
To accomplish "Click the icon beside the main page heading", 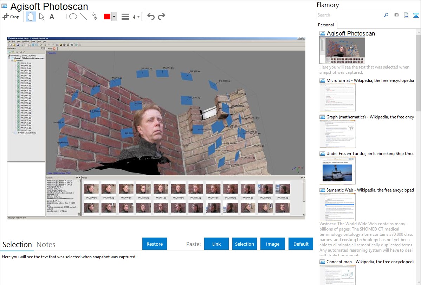I will tap(4, 6).
